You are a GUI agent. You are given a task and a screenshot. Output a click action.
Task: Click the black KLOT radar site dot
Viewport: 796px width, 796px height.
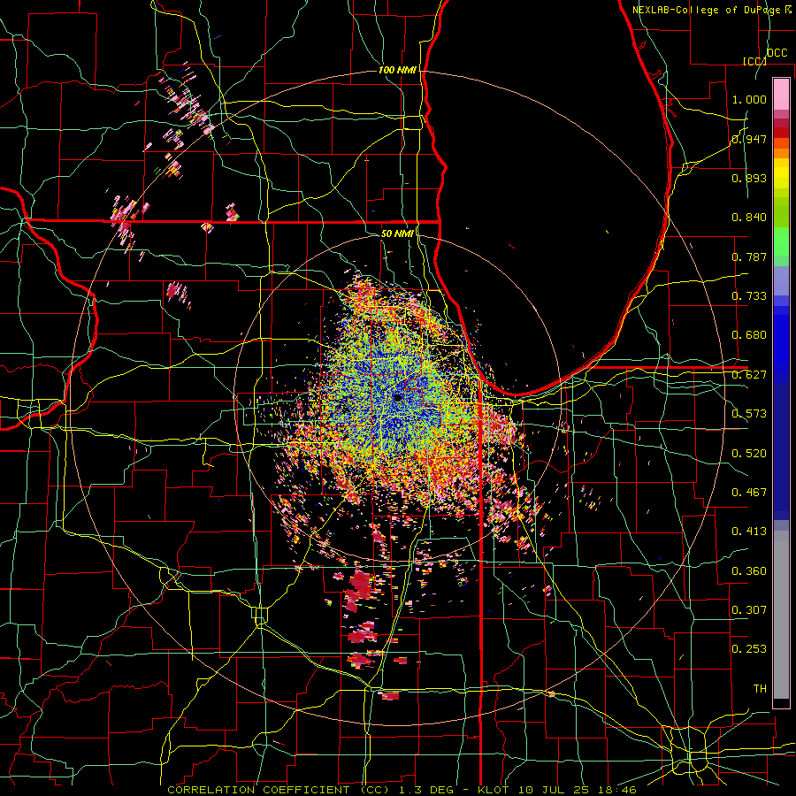(x=397, y=398)
